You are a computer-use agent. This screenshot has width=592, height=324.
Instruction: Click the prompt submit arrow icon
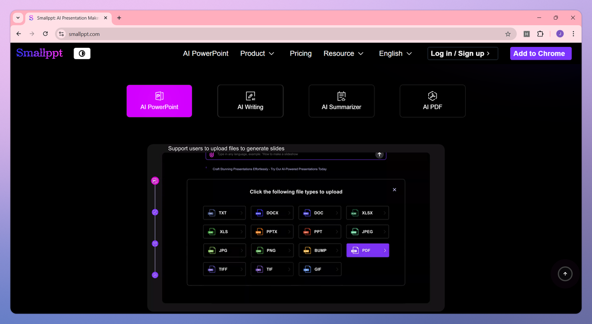point(379,154)
